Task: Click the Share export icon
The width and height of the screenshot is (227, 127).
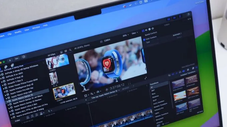Action: pyautogui.click(x=189, y=14)
